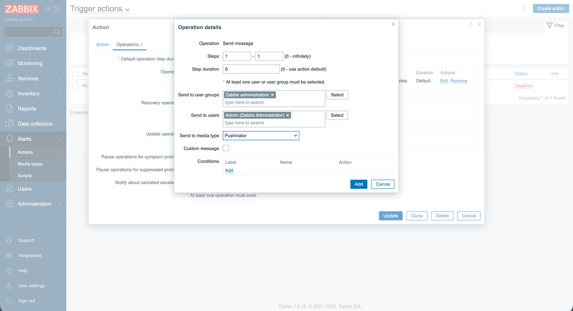Click the Steps starting value field
Viewport: 573px width, 311px height.
pyautogui.click(x=237, y=56)
